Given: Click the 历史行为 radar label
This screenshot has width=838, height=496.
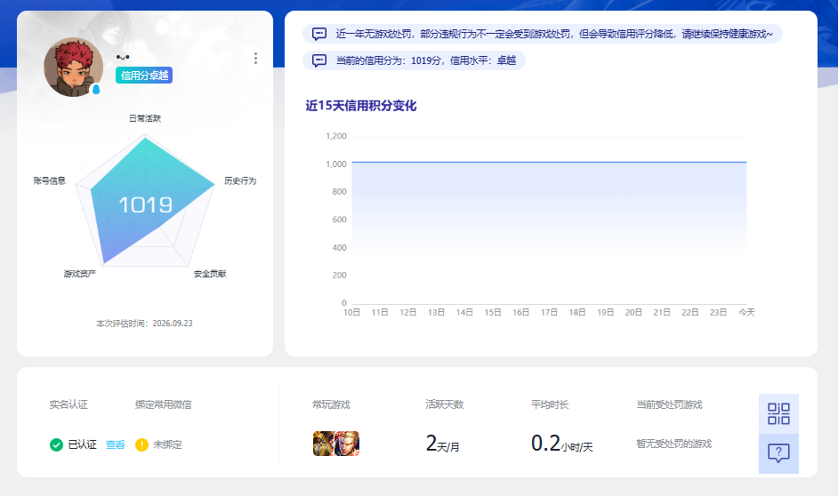Looking at the screenshot, I should pyautogui.click(x=240, y=181).
